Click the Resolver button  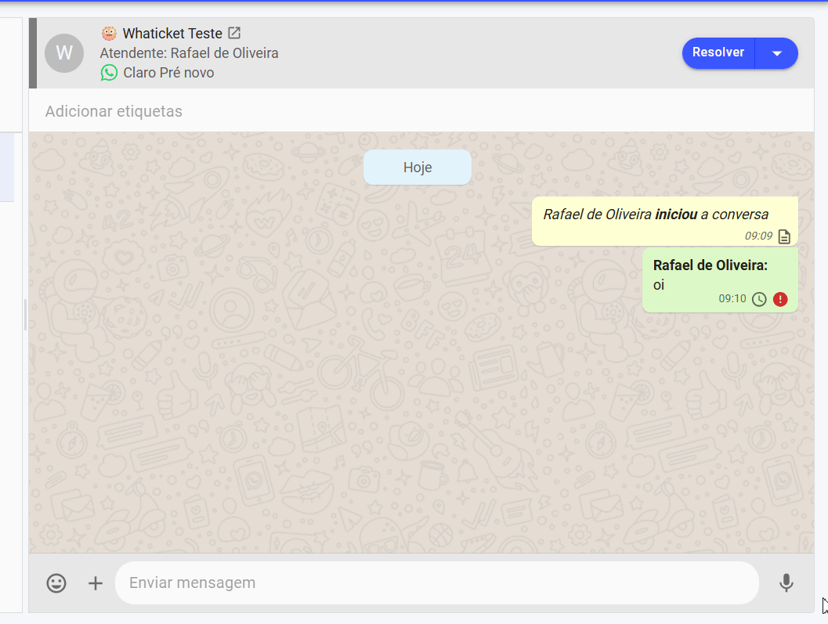(x=718, y=52)
